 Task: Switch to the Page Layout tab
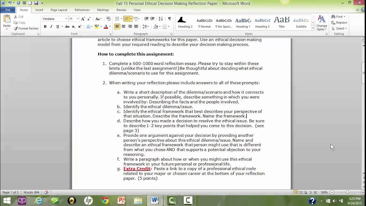pos(59,10)
